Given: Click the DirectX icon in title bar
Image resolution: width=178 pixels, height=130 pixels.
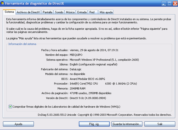Looking at the screenshot, I should [2, 3].
